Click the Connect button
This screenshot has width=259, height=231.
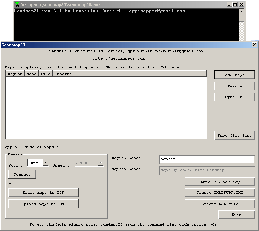[22, 174]
